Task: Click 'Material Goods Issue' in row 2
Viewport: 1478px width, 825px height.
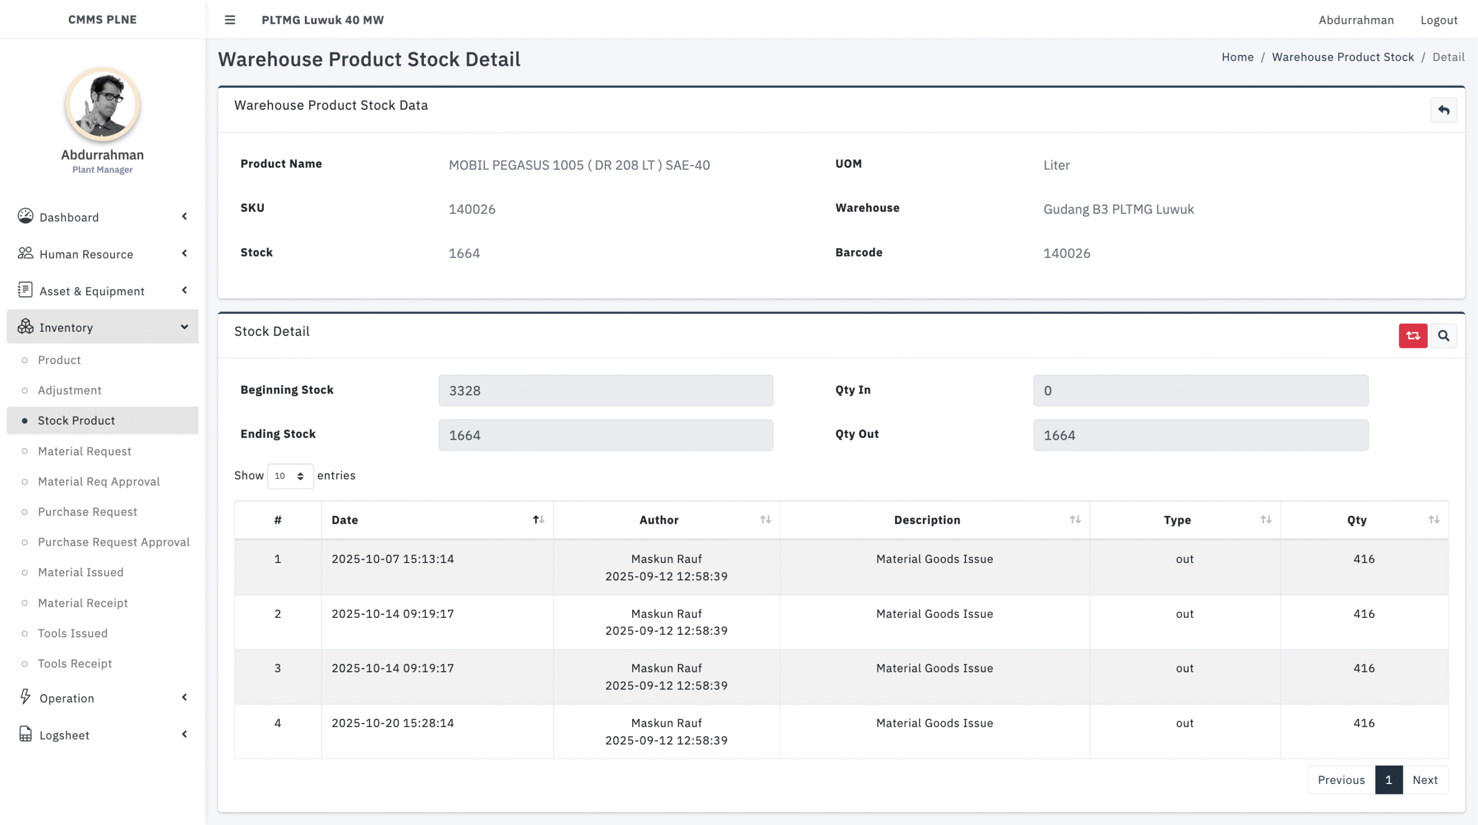Action: coord(935,614)
